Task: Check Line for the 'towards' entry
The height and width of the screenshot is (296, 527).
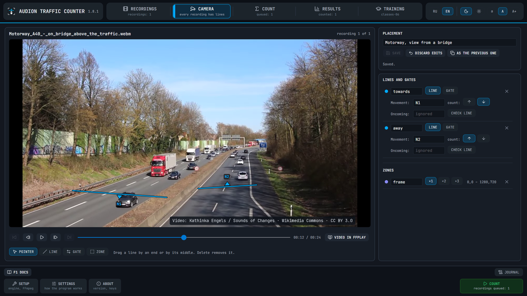Action: click(461, 113)
